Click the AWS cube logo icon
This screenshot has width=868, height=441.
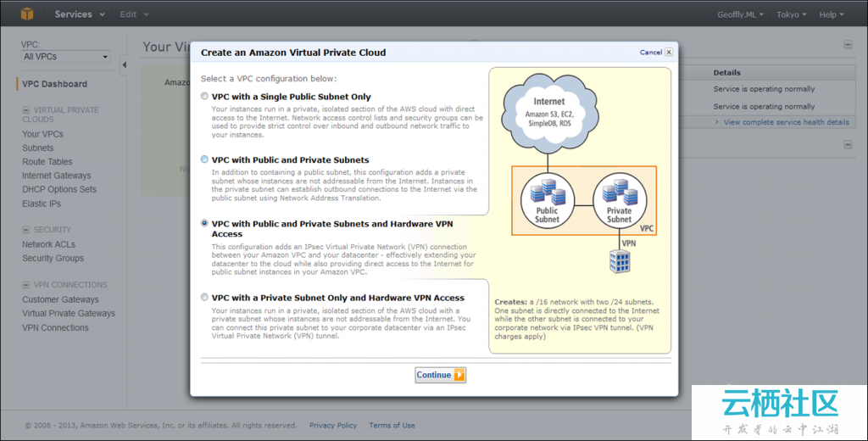click(x=27, y=14)
